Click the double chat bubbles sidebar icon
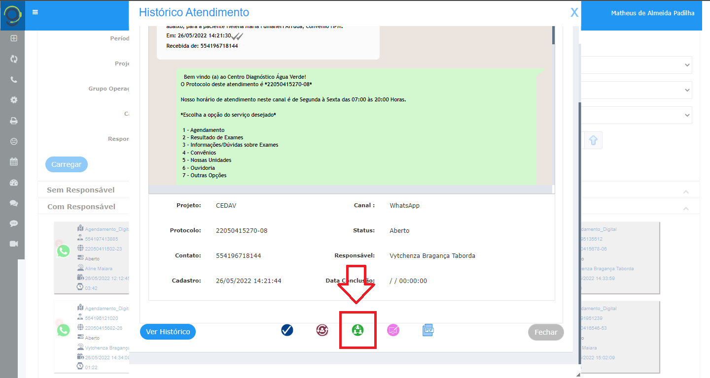710x378 pixels. tap(14, 203)
